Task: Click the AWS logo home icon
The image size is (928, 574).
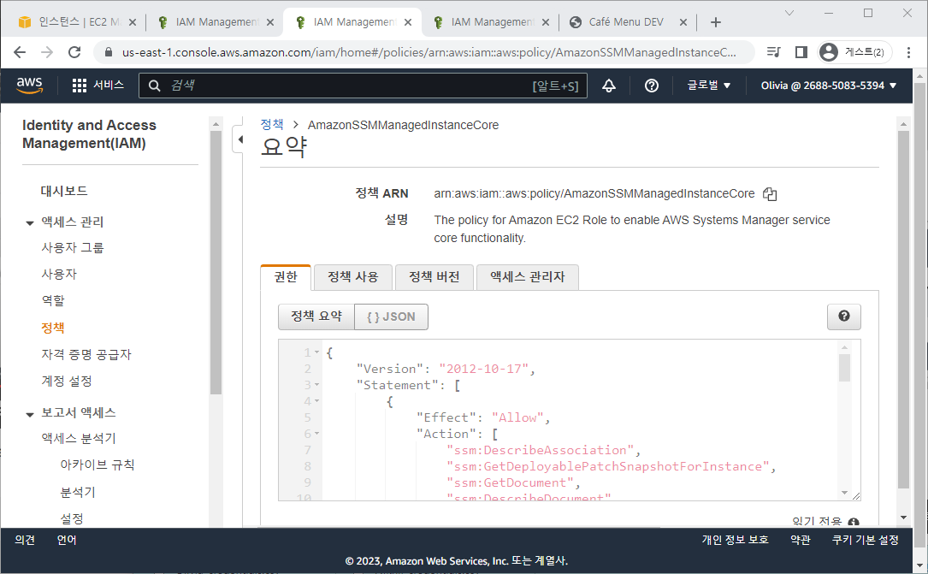Action: 29,86
